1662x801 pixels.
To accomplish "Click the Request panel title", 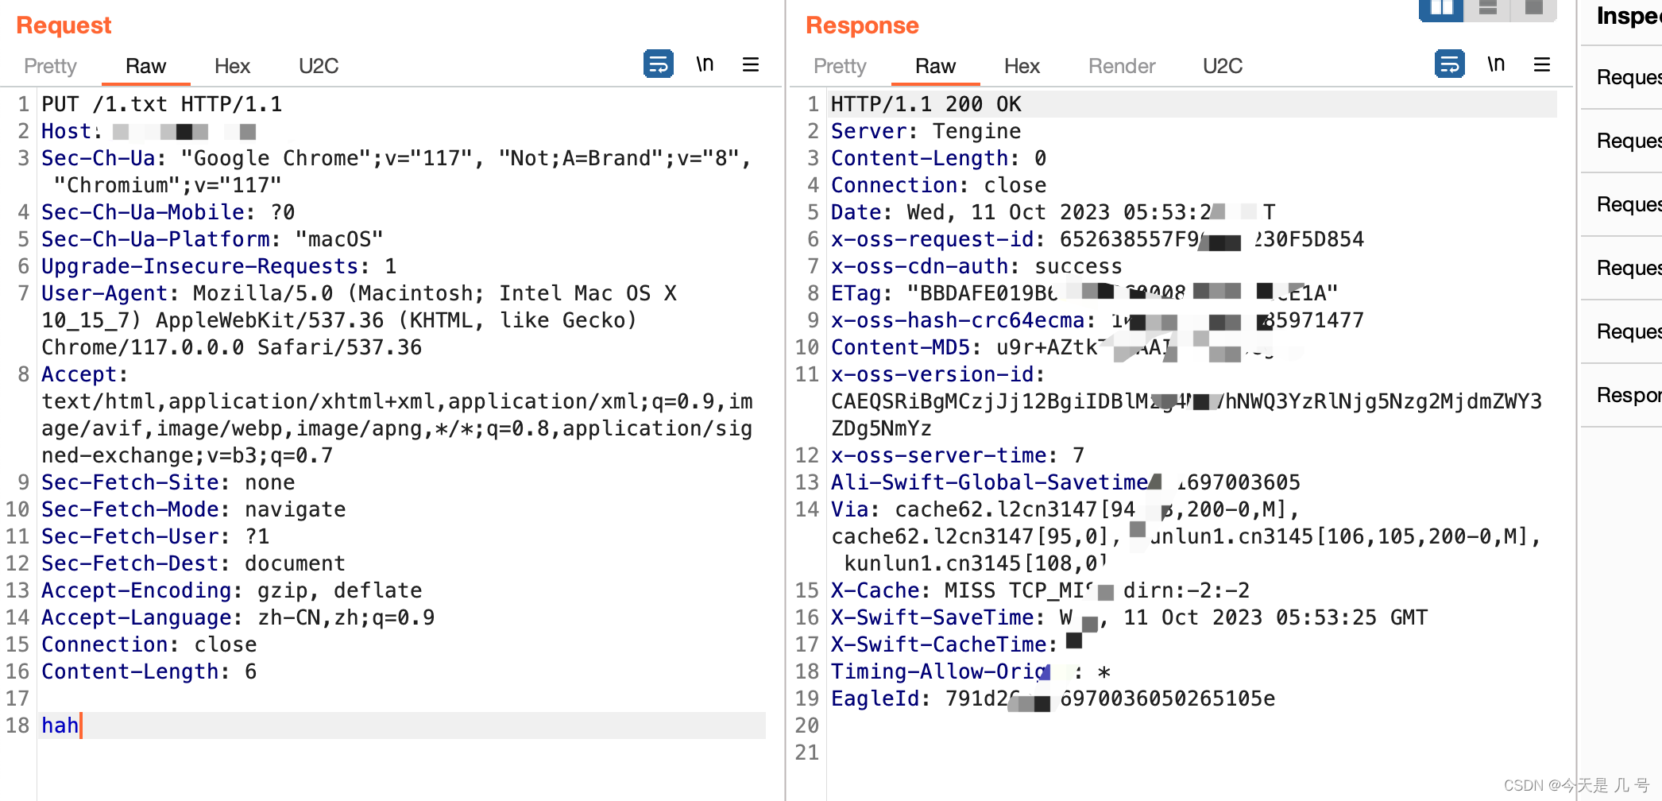I will click(x=64, y=25).
